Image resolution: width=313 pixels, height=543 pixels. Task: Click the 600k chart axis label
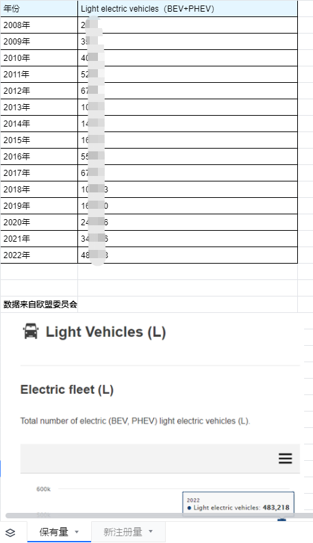(43, 489)
